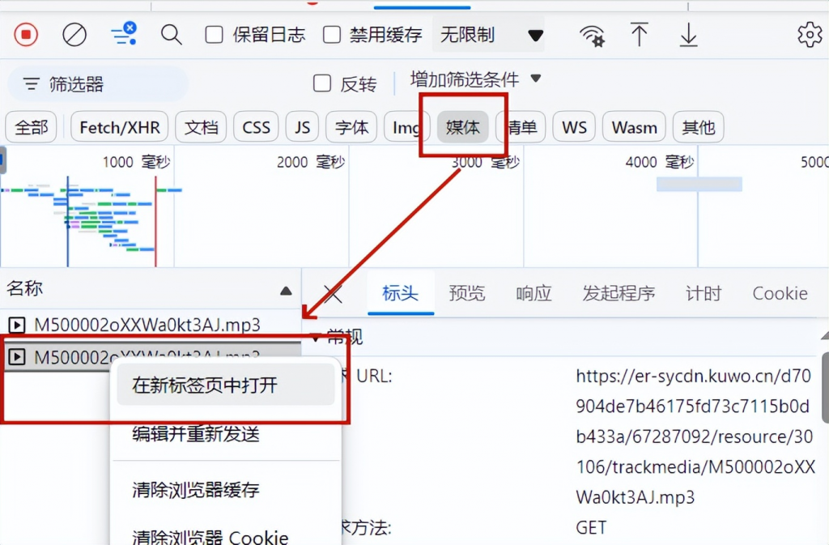829x545 pixels.
Task: Stop recording the network log
Action: (24, 35)
